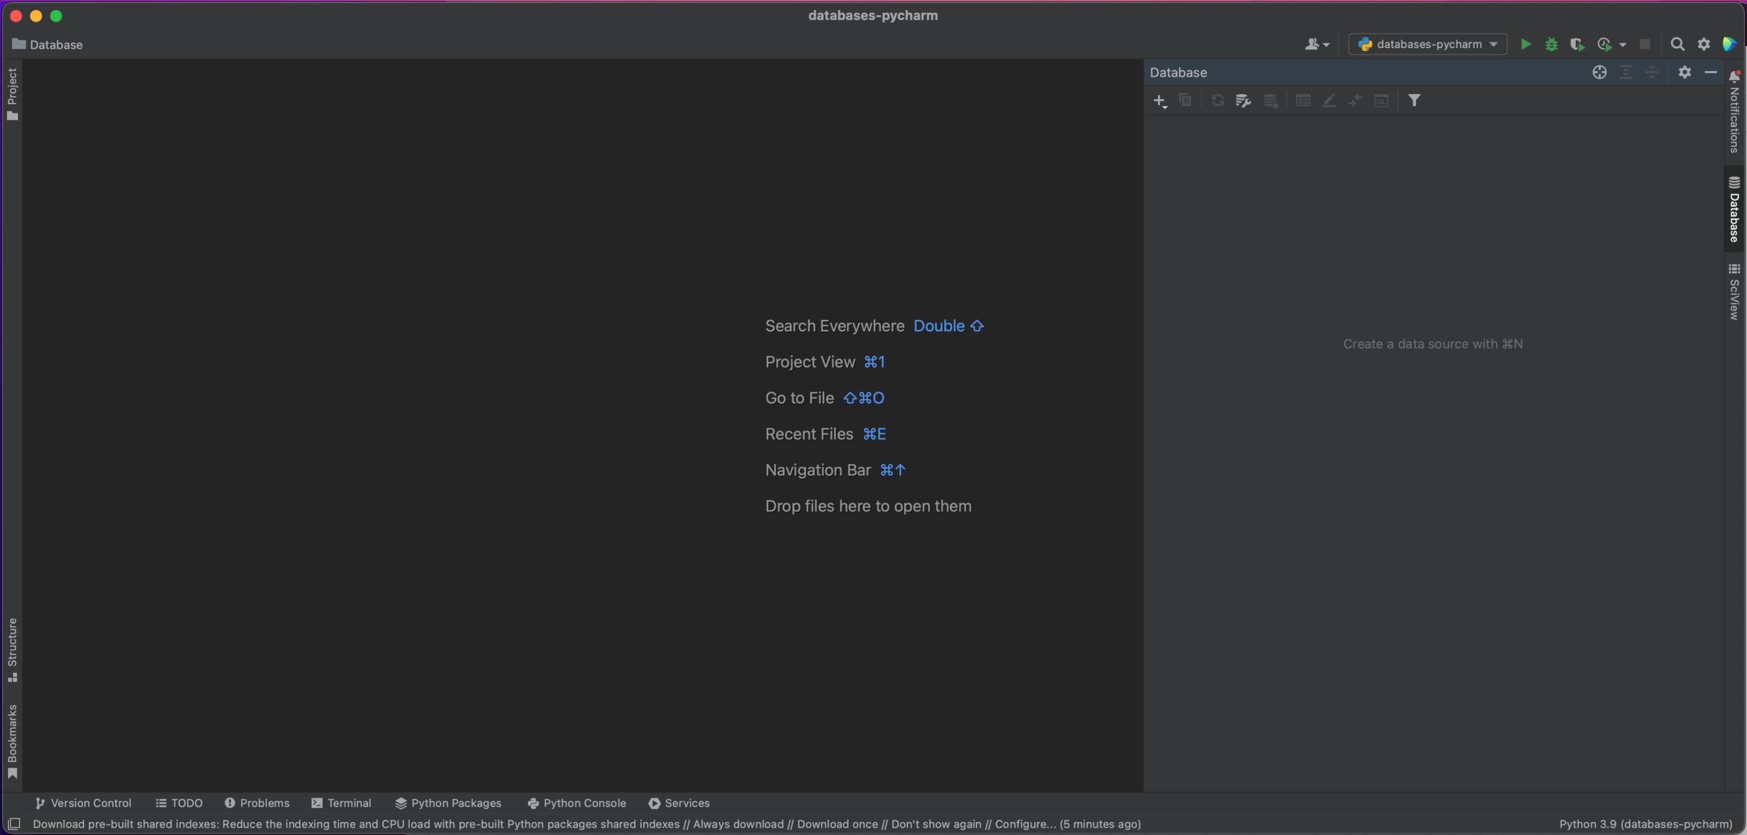Click Python 3.9 interpreter in status bar

[x=1645, y=824]
